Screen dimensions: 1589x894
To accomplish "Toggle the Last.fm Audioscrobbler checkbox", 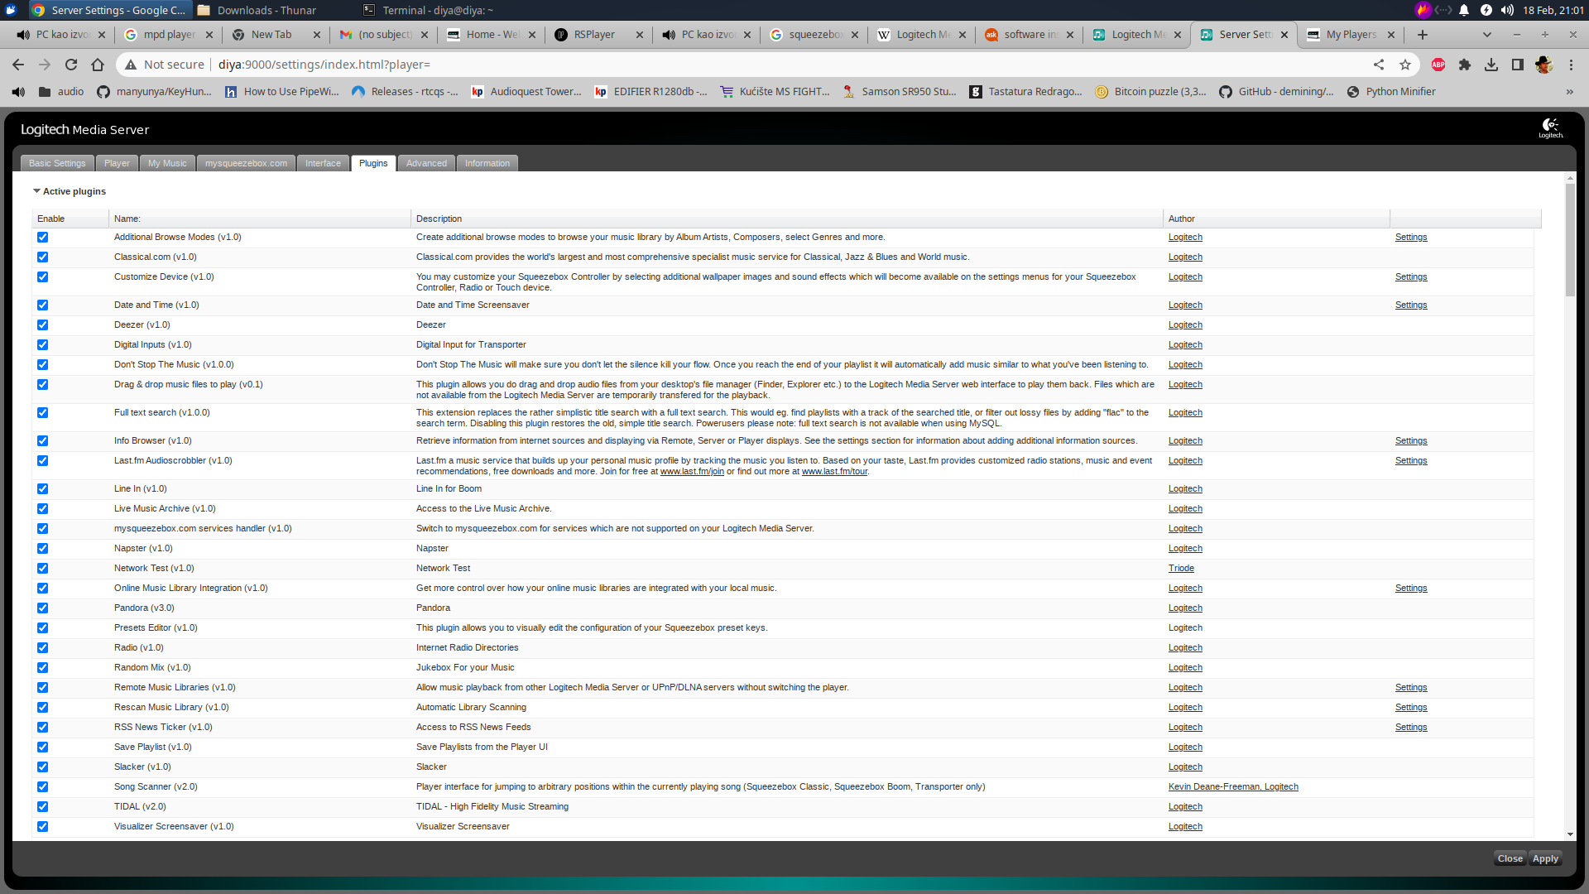I will click(x=43, y=461).
